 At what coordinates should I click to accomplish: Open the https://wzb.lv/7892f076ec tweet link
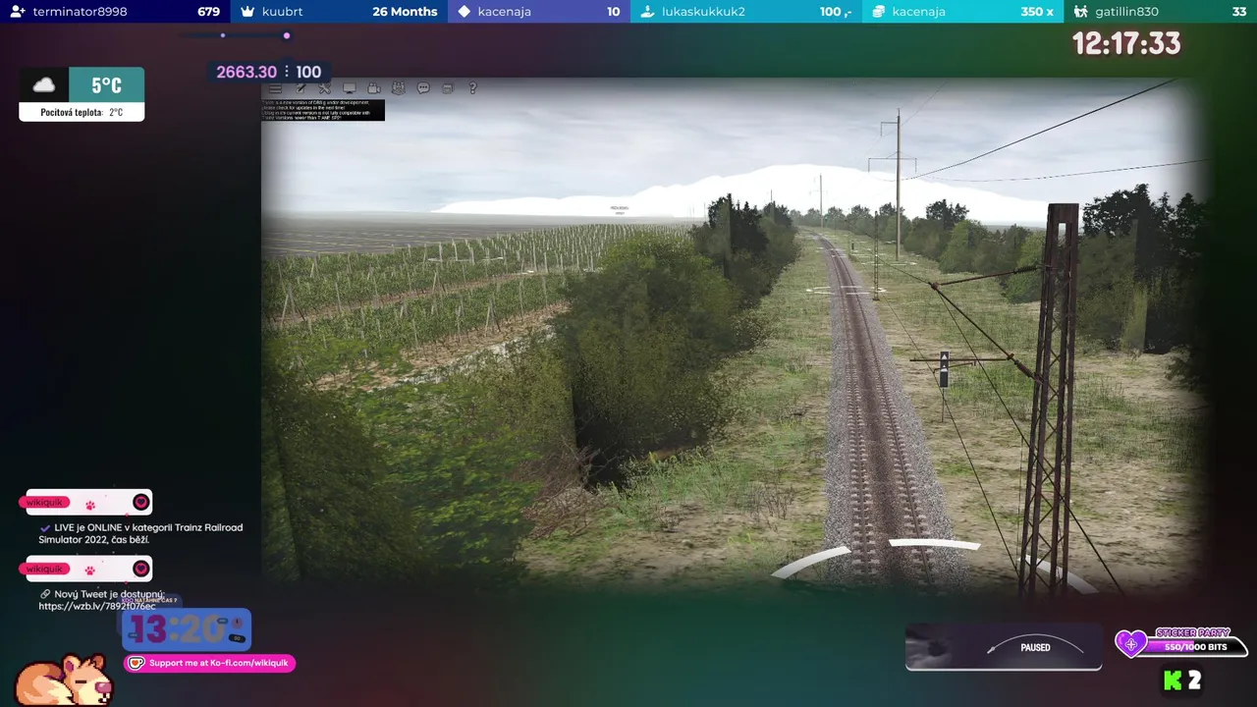click(x=97, y=606)
